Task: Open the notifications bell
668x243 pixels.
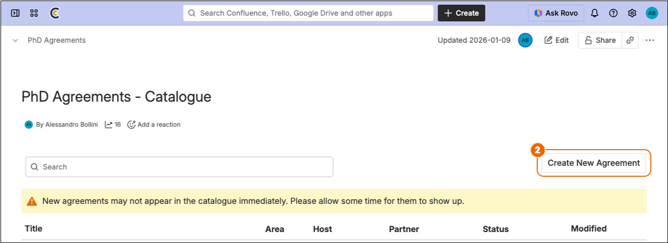Action: (x=595, y=13)
